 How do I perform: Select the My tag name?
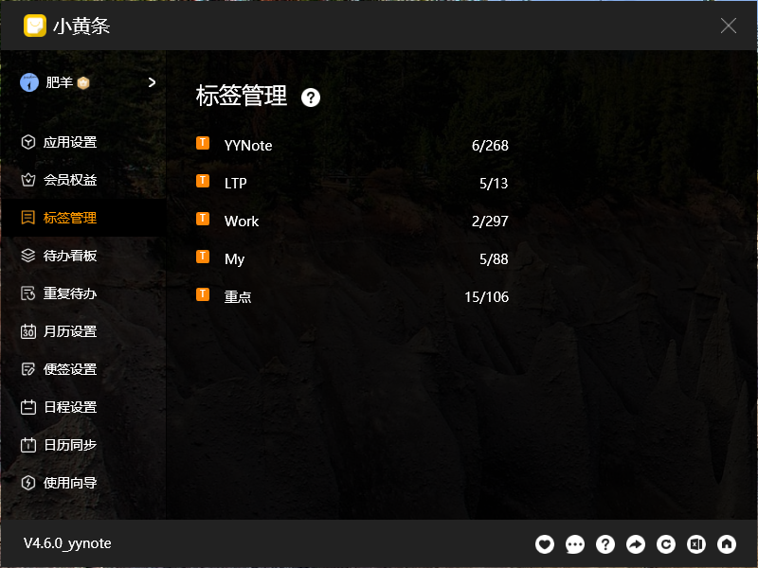(x=234, y=259)
